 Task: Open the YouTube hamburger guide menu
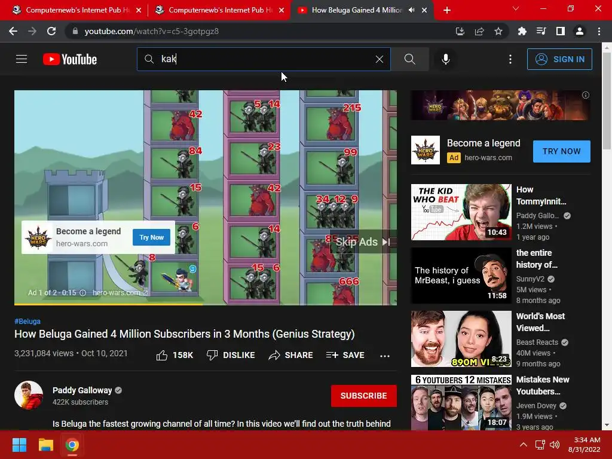(22, 59)
